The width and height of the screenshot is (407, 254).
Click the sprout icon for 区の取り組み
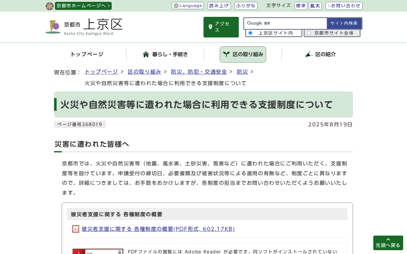coord(226,54)
